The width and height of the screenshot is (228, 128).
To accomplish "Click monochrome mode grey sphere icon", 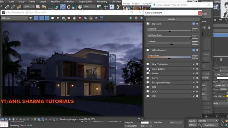I will pos(58,18).
